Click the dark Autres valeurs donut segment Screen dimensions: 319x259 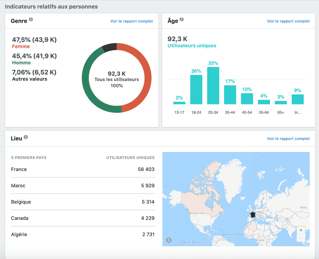pyautogui.click(x=109, y=47)
